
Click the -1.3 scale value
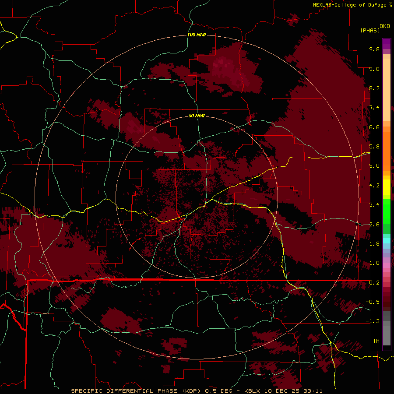373,321
